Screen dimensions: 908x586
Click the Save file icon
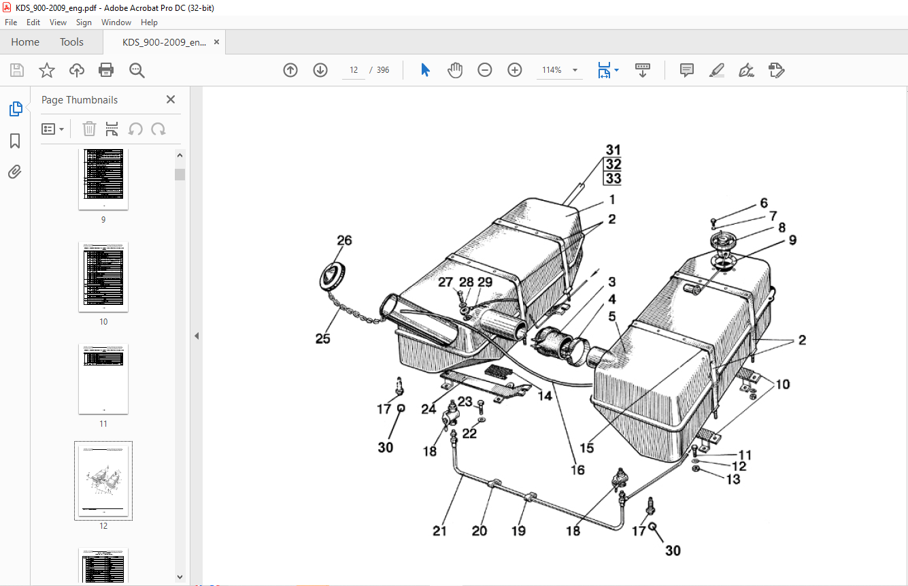coord(17,70)
